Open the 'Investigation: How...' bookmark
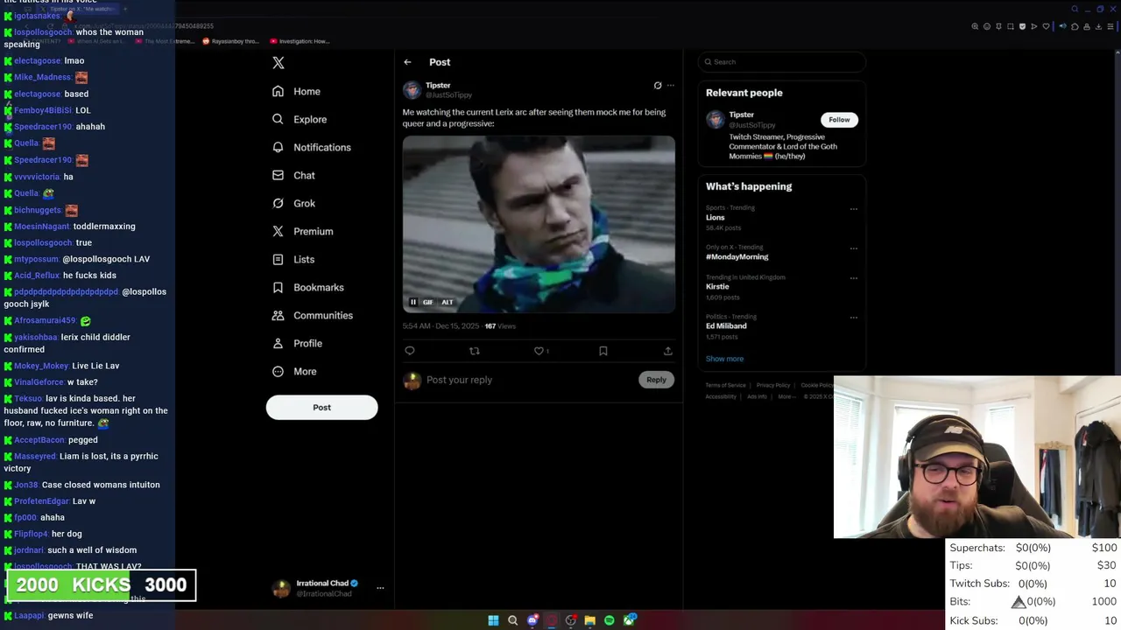The width and height of the screenshot is (1121, 630). tap(300, 41)
